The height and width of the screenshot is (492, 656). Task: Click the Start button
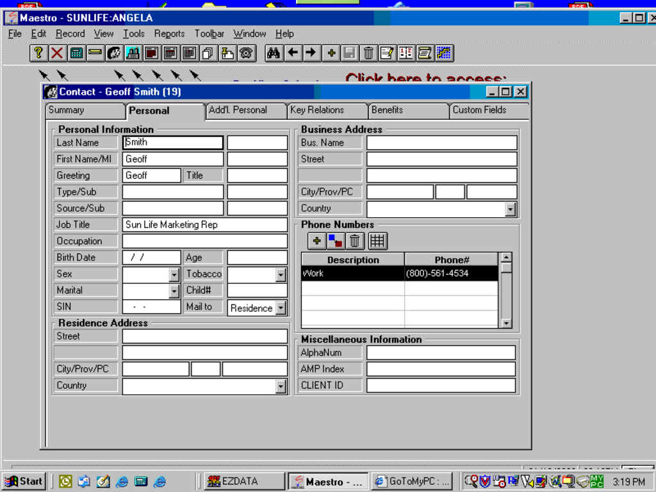[24, 482]
